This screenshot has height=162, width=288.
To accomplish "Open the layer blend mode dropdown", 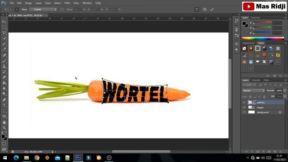I will pyautogui.click(x=253, y=90).
